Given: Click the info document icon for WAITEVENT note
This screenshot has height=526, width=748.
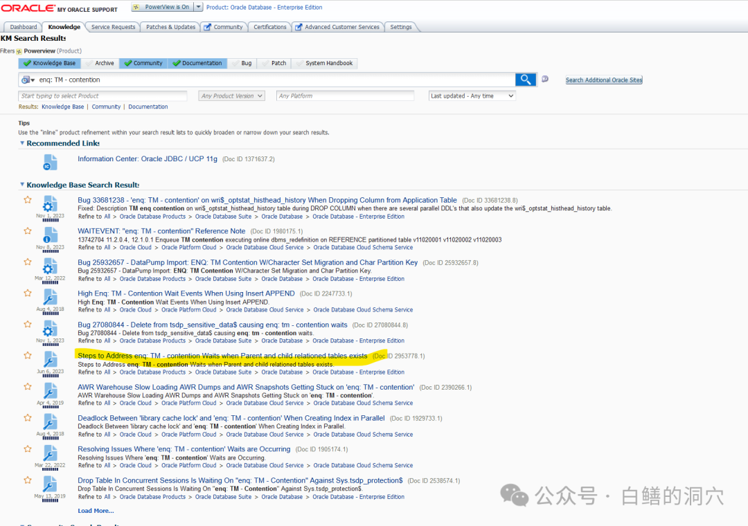Looking at the screenshot, I should [x=50, y=235].
